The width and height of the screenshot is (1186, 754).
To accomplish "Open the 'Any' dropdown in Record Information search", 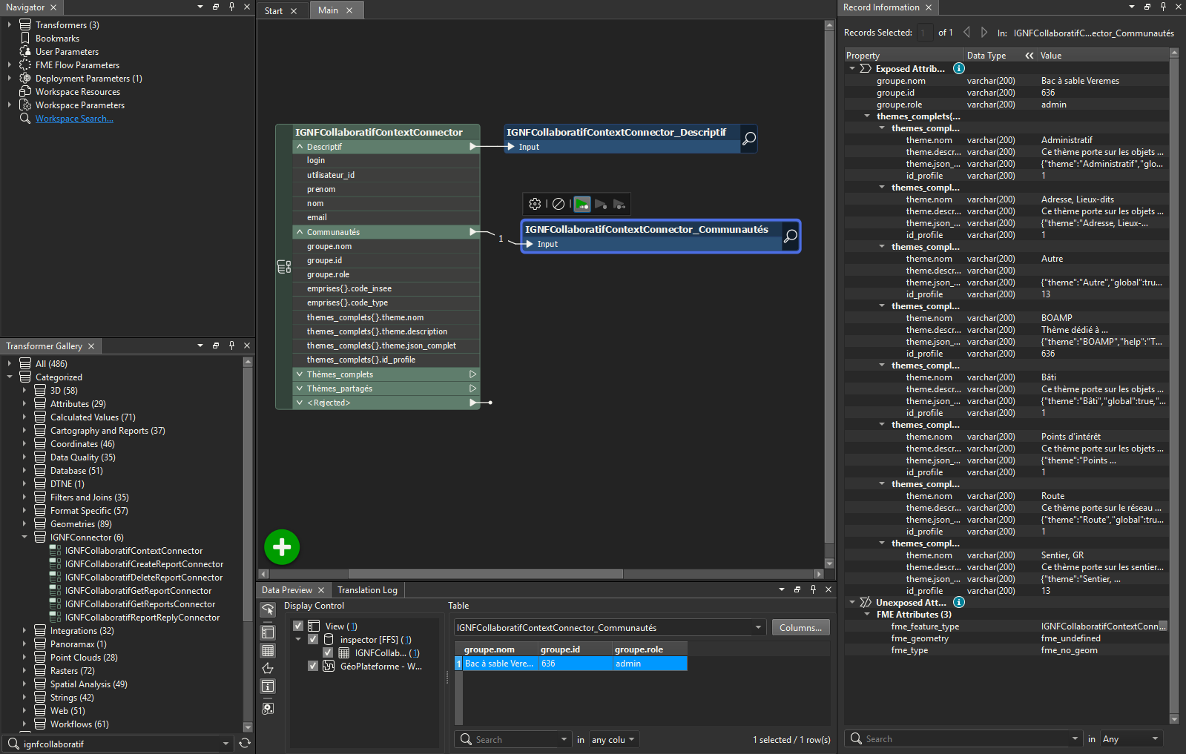I will pos(1130,738).
